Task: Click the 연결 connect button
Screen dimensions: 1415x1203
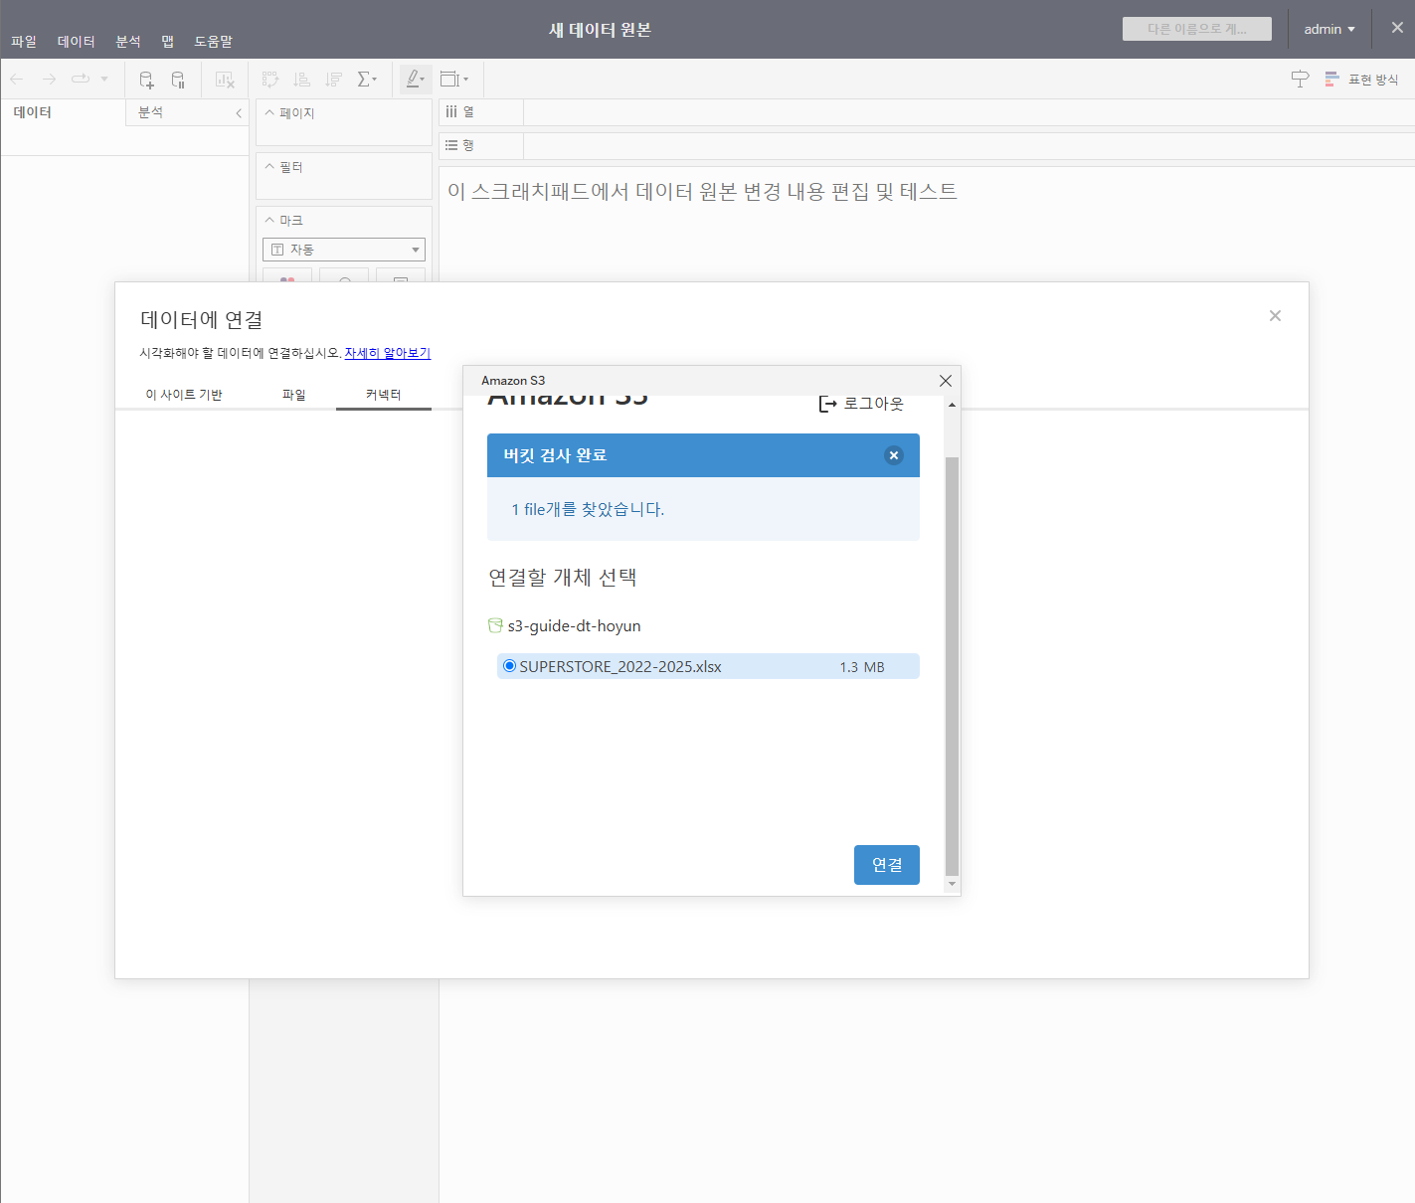Action: pyautogui.click(x=887, y=865)
